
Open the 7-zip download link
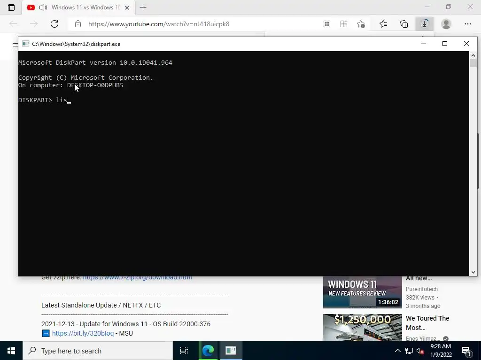tap(138, 278)
